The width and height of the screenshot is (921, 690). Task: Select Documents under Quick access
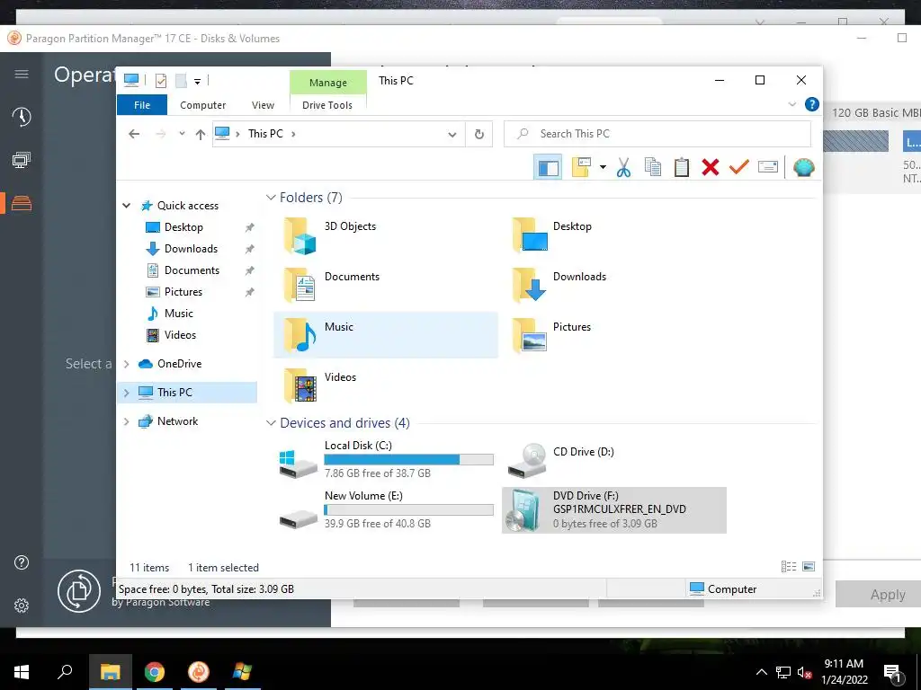192,270
